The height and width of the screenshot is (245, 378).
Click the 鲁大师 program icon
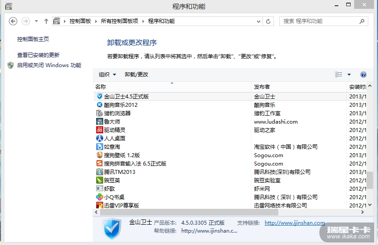pyautogui.click(x=100, y=121)
